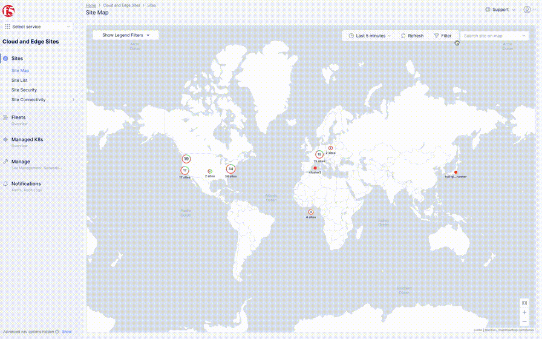
Task: Click Cloud and Edge Sites breadcrumb
Action: pyautogui.click(x=122, y=5)
